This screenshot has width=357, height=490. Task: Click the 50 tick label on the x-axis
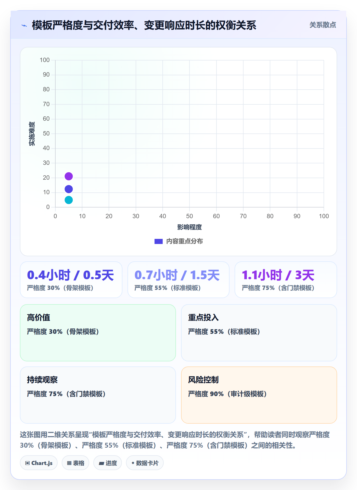pos(189,216)
